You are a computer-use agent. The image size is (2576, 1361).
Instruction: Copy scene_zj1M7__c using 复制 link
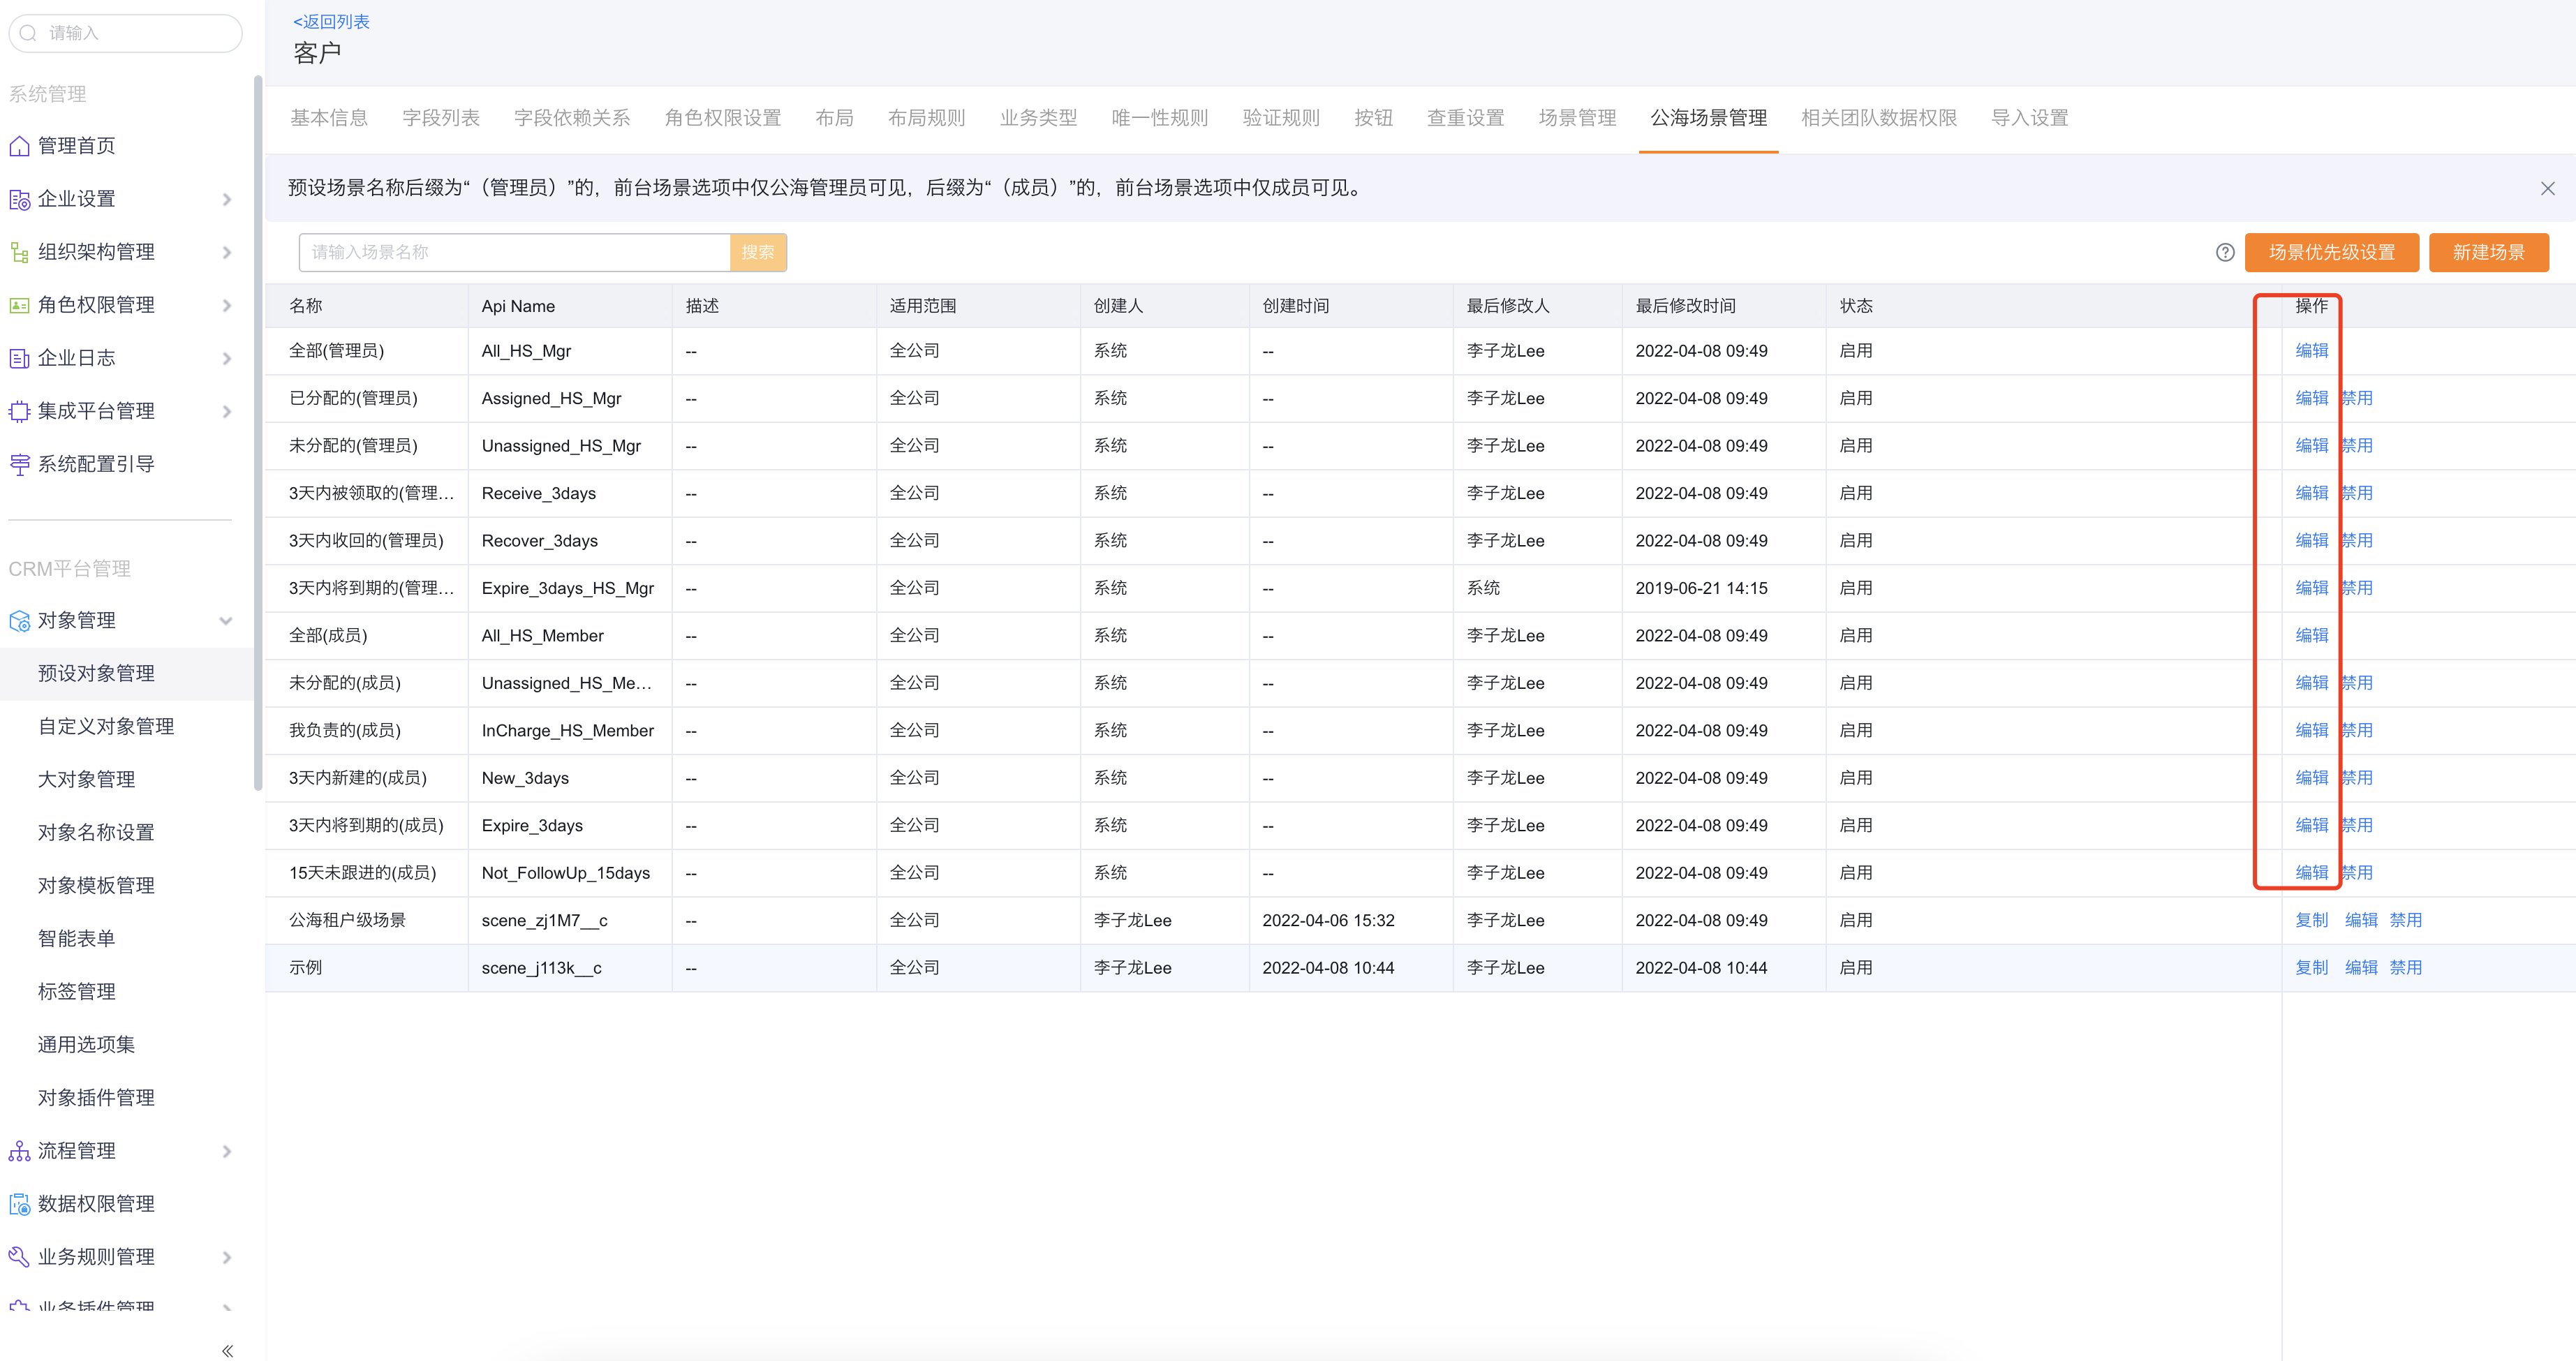tap(2312, 919)
